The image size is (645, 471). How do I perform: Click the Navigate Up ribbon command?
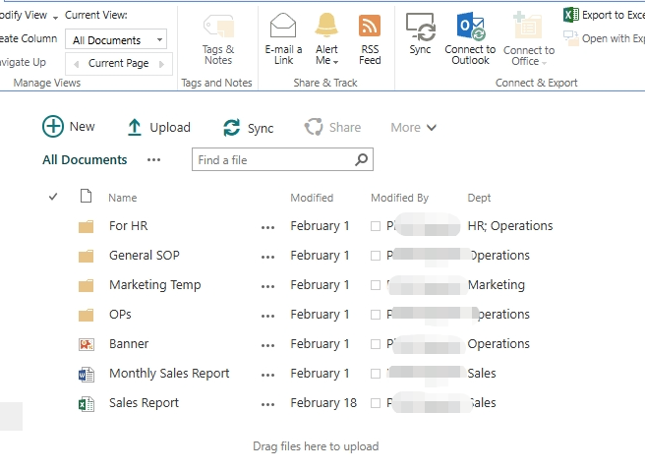coord(23,63)
